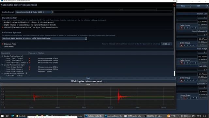Image resolution: width=209 pixels, height=118 pixels.
Task: Open the Reference Speaker selection dropdown
Action: tap(86, 38)
